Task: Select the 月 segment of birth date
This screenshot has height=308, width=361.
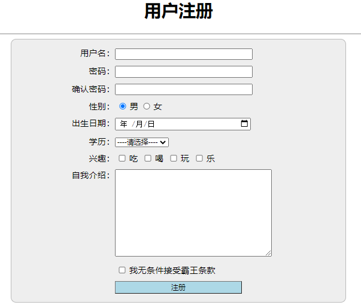Action: pos(139,124)
